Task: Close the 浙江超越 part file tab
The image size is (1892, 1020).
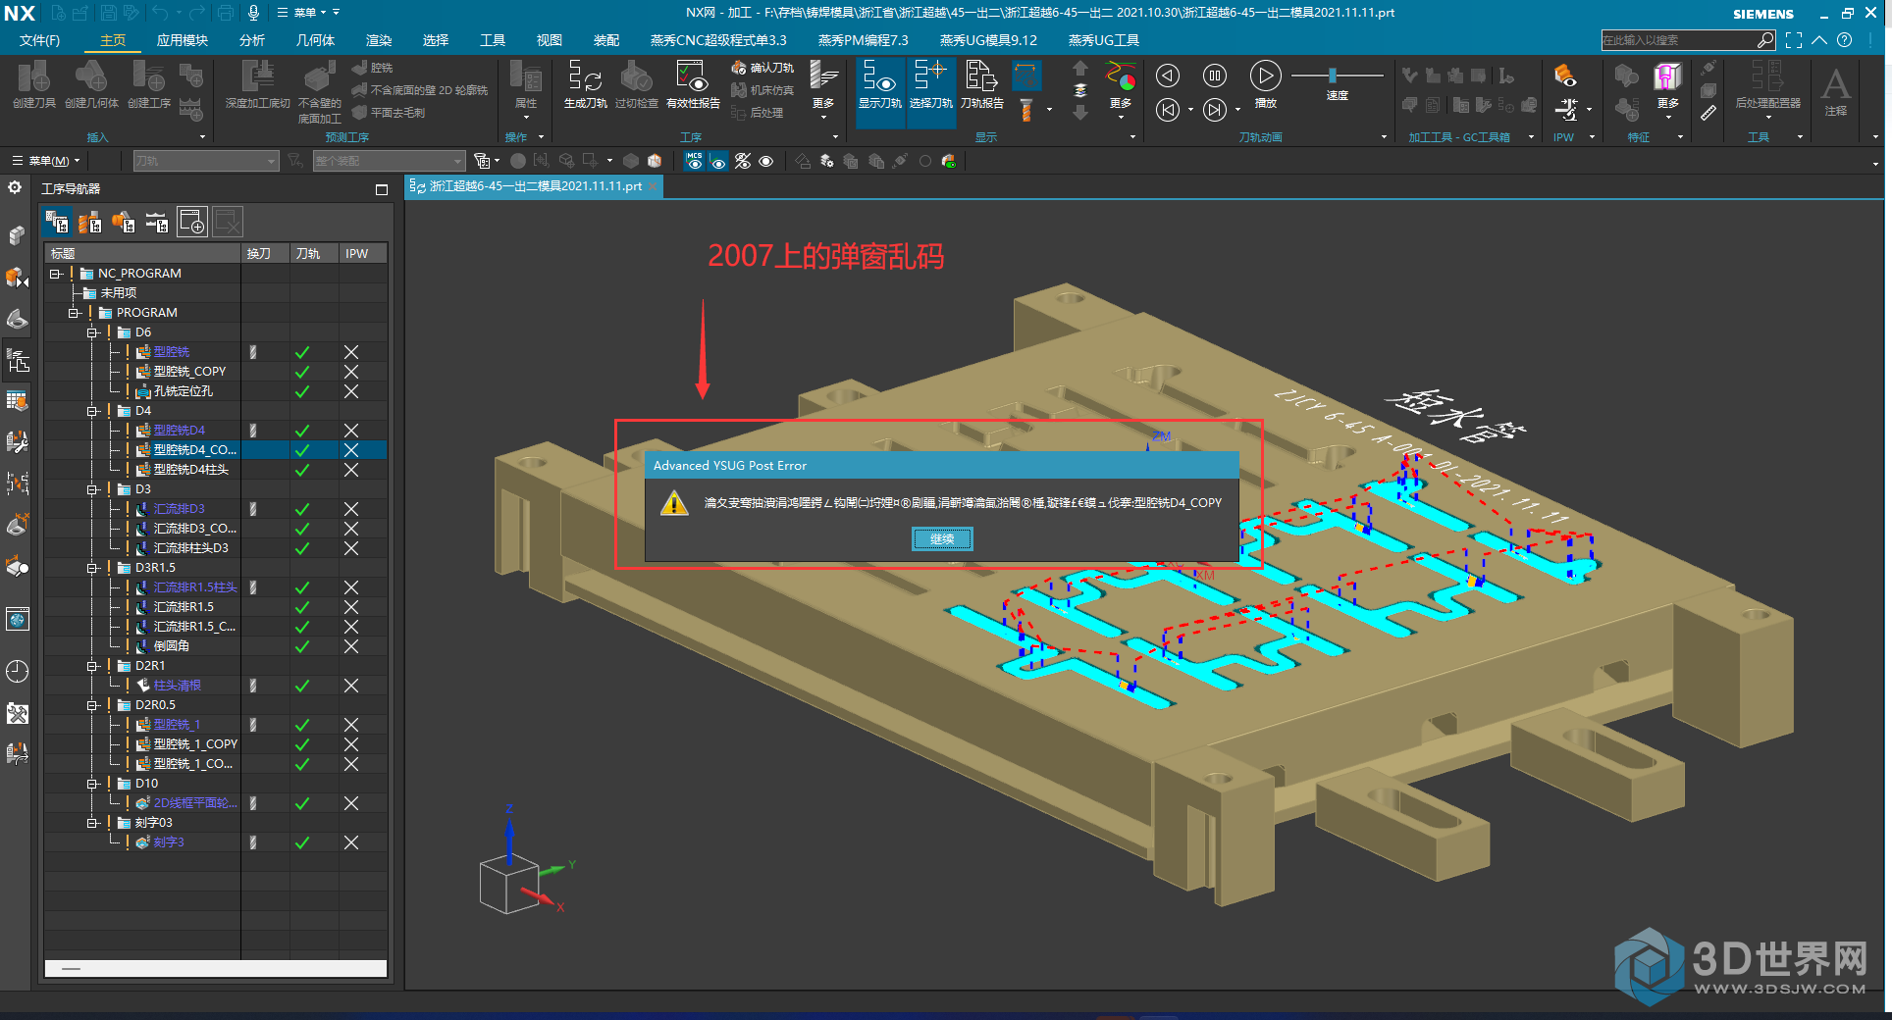Action: pyautogui.click(x=653, y=186)
